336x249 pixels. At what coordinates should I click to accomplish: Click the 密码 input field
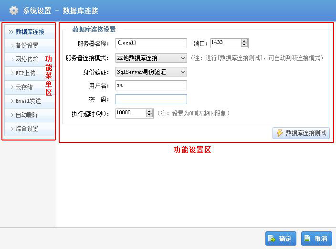click(151, 99)
